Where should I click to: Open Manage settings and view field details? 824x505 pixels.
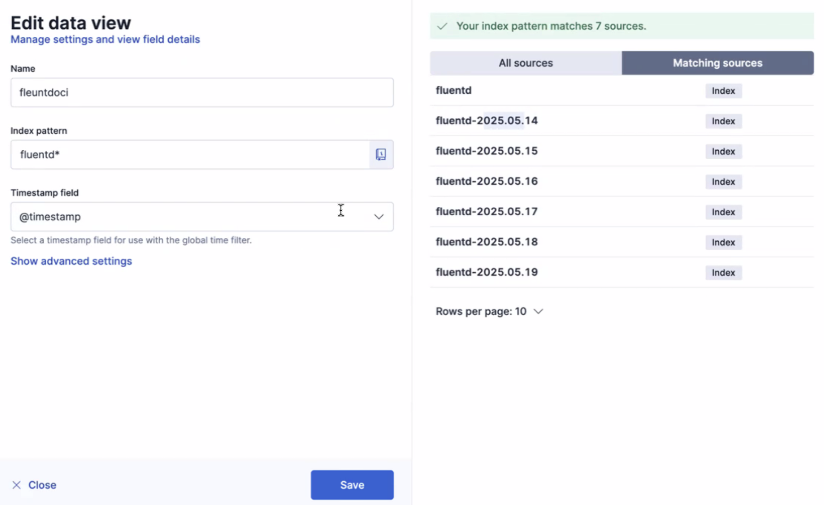[105, 40]
